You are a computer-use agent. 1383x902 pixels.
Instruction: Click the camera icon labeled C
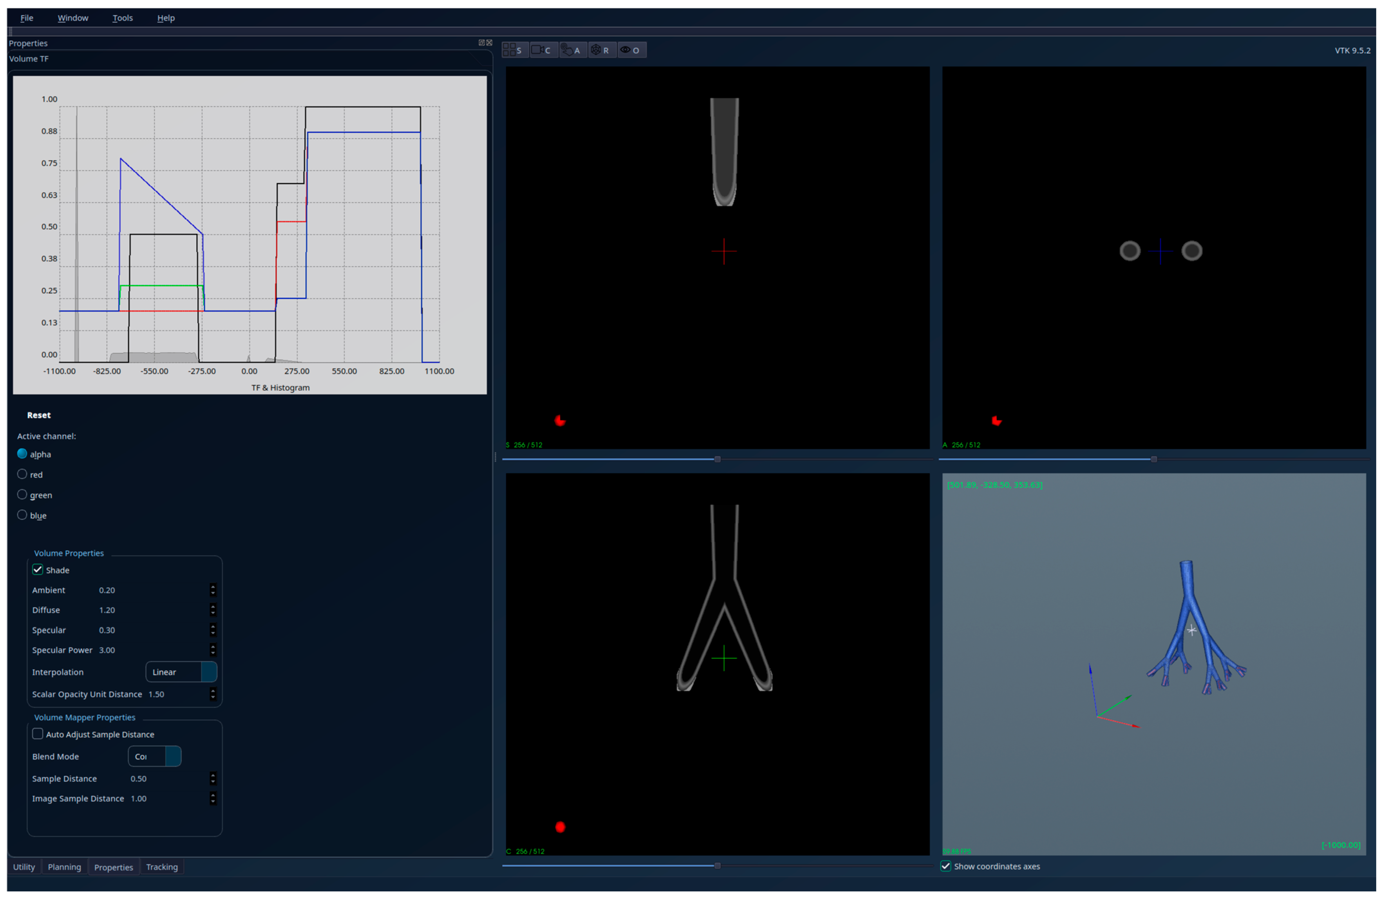click(542, 50)
